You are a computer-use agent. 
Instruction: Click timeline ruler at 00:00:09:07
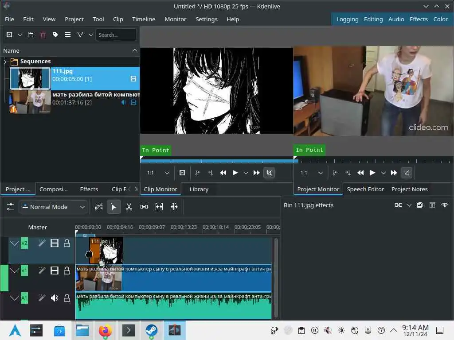[152, 228]
